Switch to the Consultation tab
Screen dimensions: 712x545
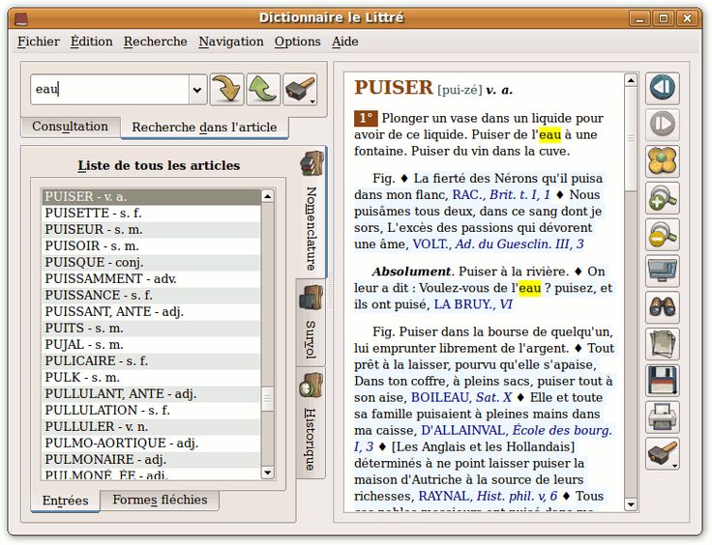[x=71, y=127]
